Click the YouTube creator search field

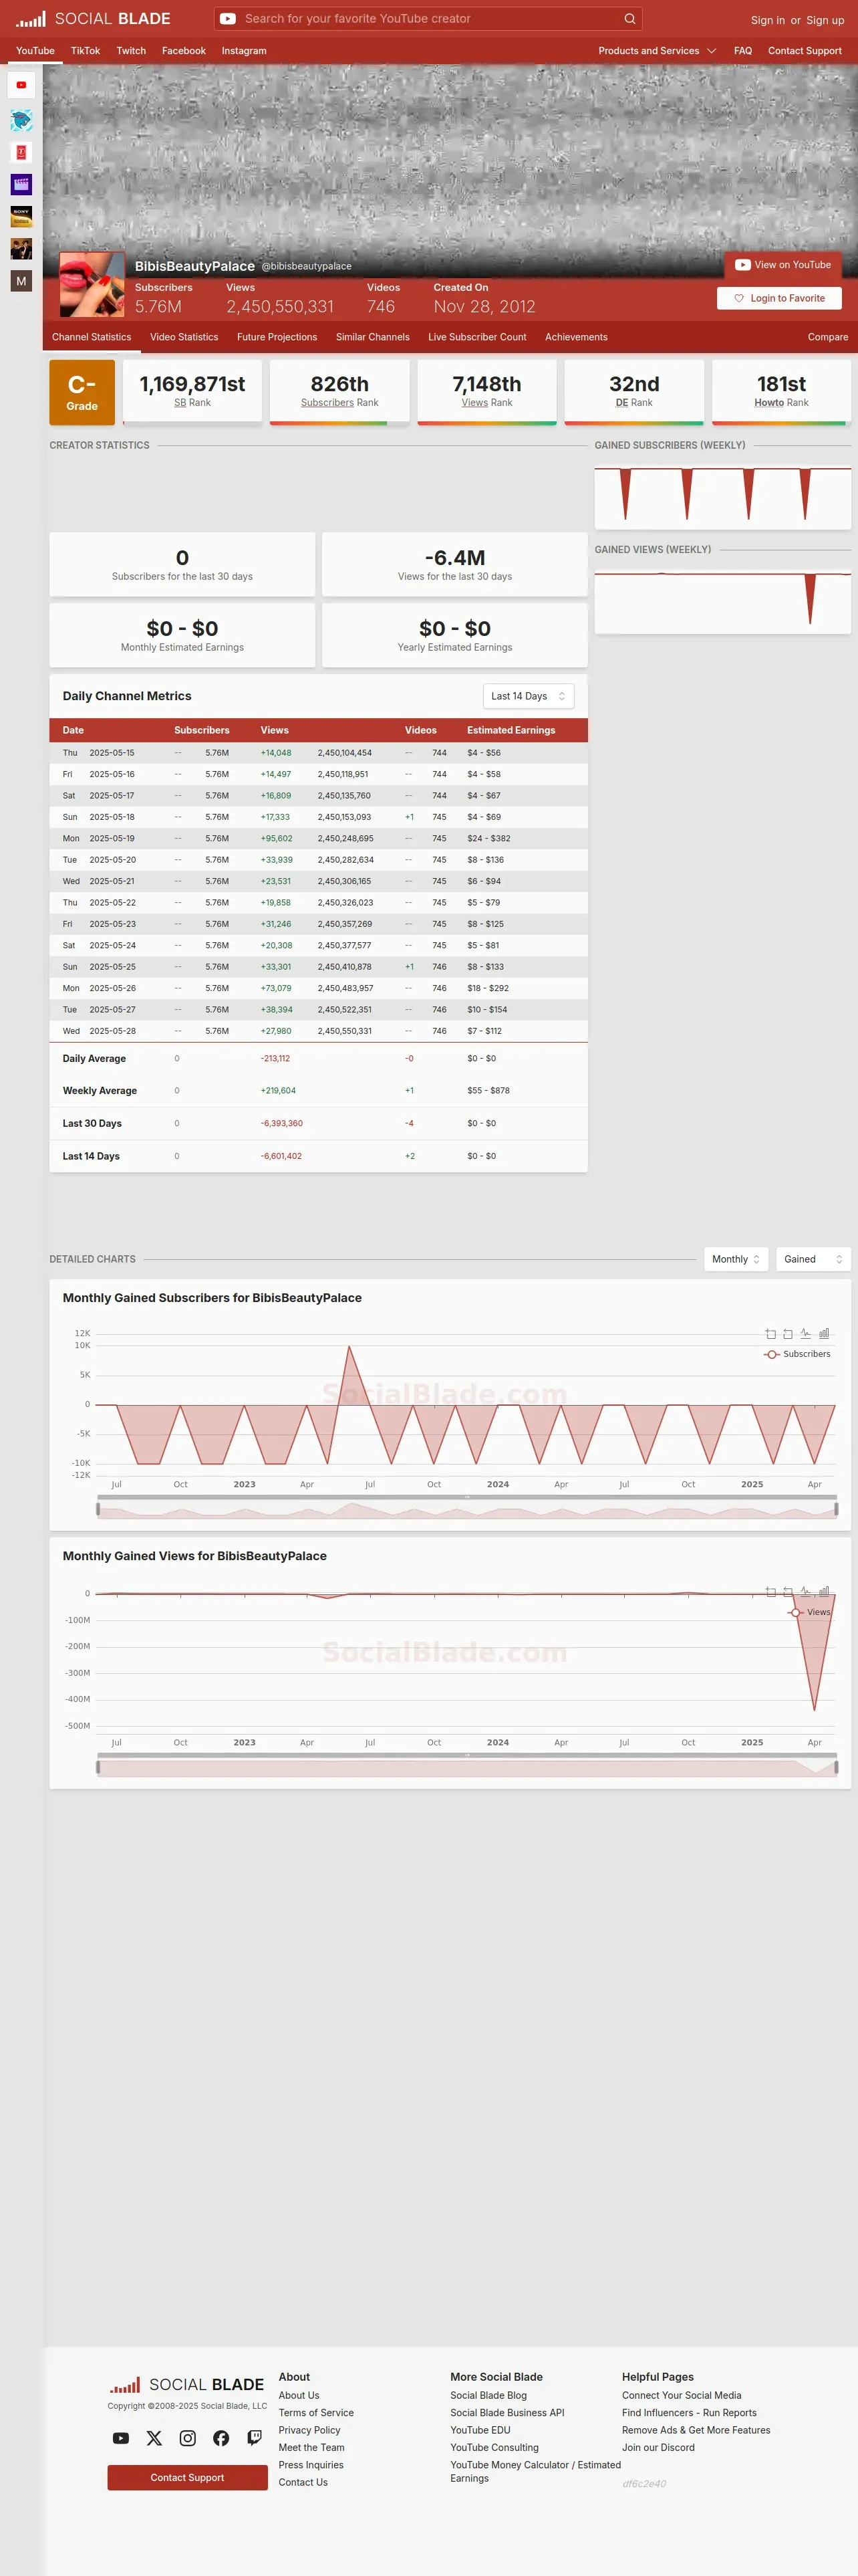point(428,19)
